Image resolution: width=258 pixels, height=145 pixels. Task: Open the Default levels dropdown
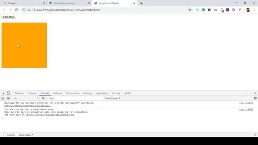[x=112, y=98]
